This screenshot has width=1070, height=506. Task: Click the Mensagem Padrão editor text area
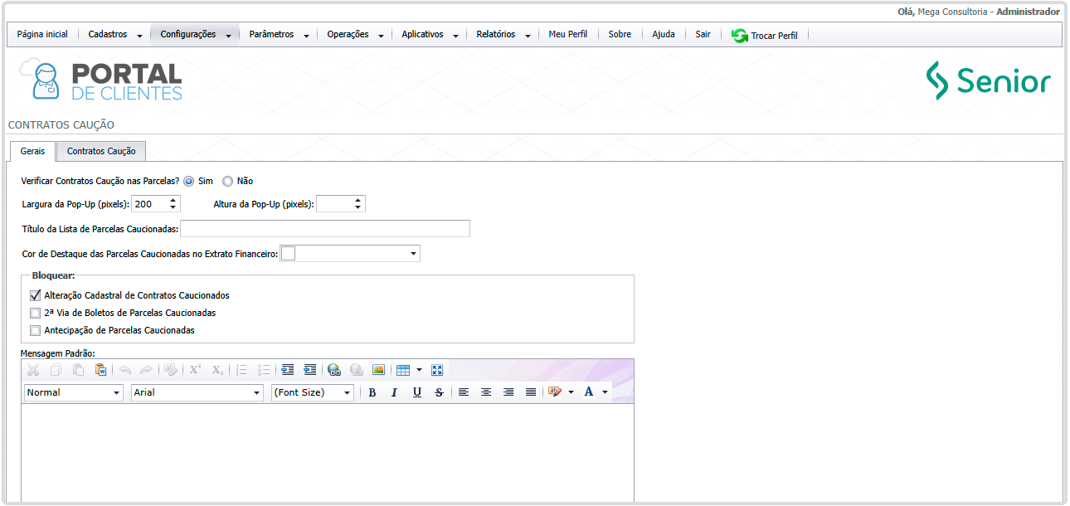coord(328,452)
